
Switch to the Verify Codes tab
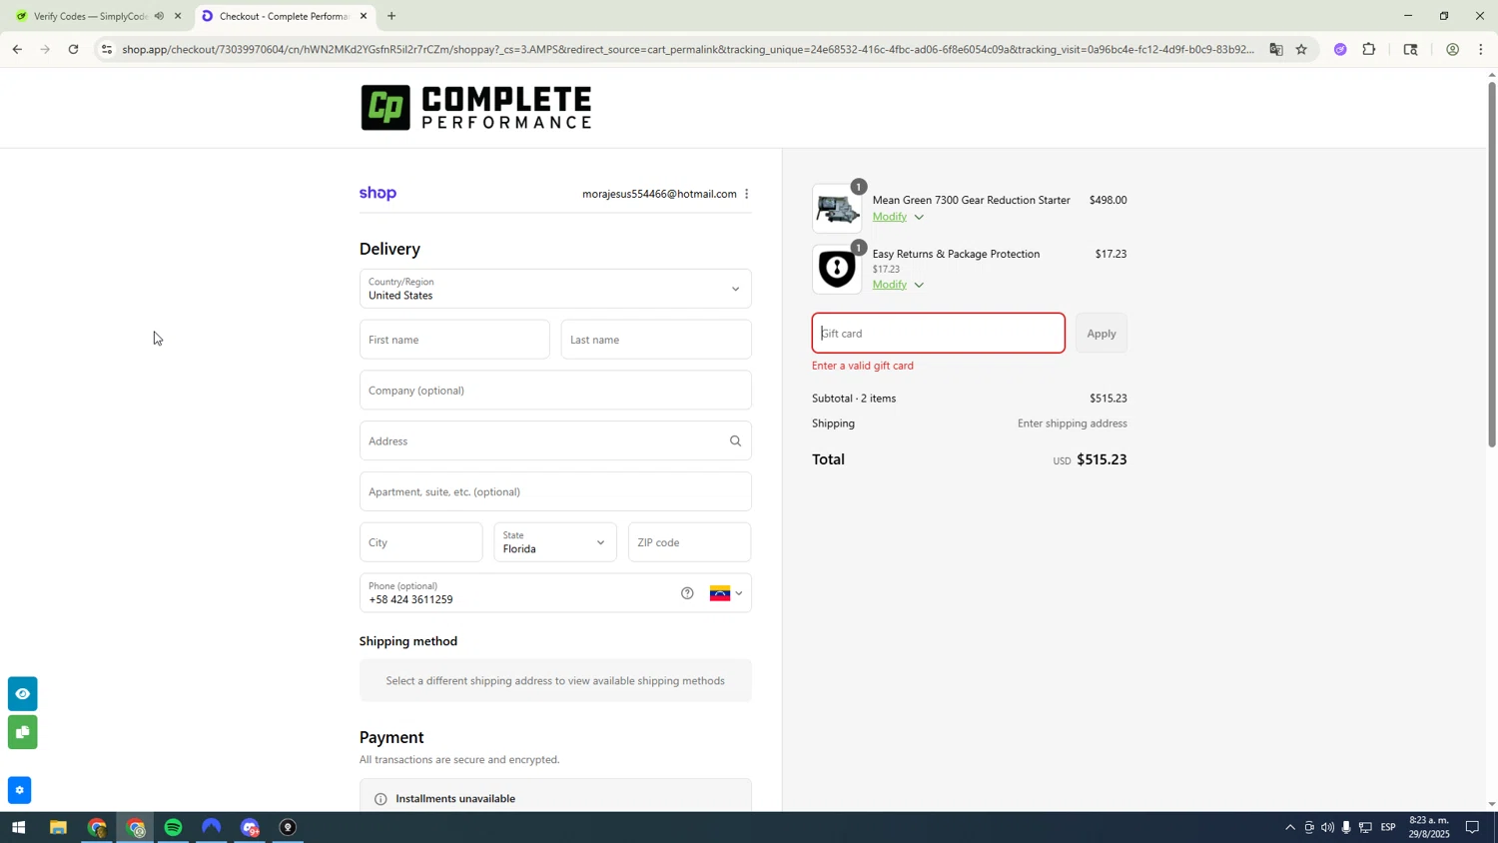pos(88,16)
